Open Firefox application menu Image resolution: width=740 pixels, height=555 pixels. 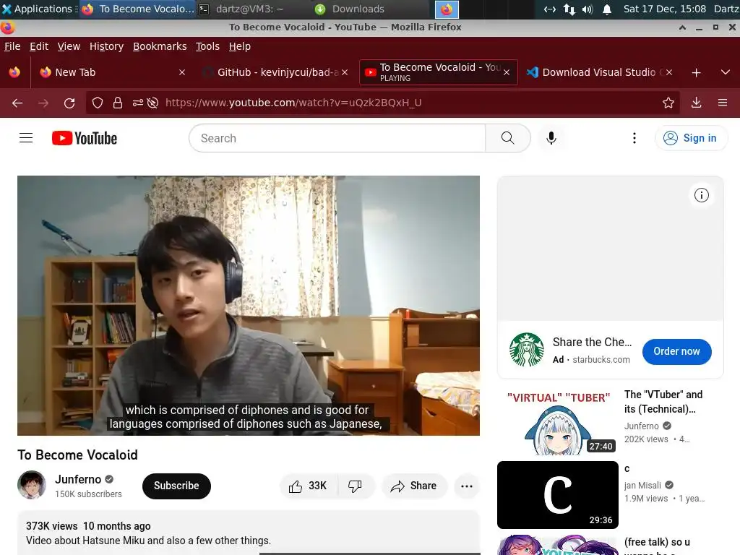(723, 103)
